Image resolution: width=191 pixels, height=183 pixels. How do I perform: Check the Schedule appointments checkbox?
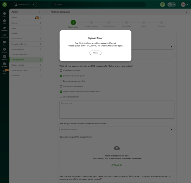pyautogui.click(x=61, y=70)
